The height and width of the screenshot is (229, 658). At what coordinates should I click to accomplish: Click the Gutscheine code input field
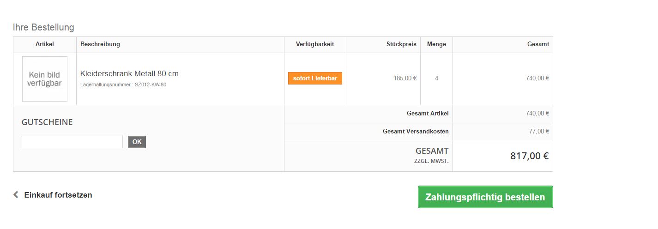(x=72, y=142)
